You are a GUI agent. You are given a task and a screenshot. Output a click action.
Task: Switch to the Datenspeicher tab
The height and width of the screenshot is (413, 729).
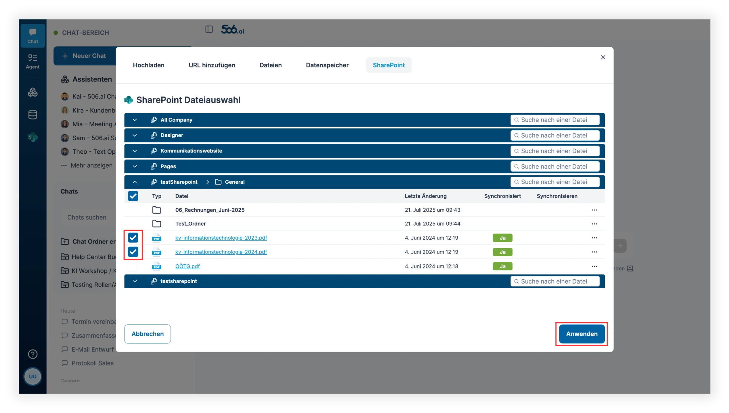(x=327, y=65)
